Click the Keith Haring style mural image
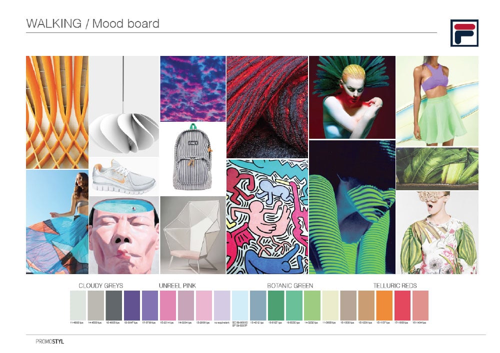Viewport: 500px width, 353px height. [x=267, y=217]
